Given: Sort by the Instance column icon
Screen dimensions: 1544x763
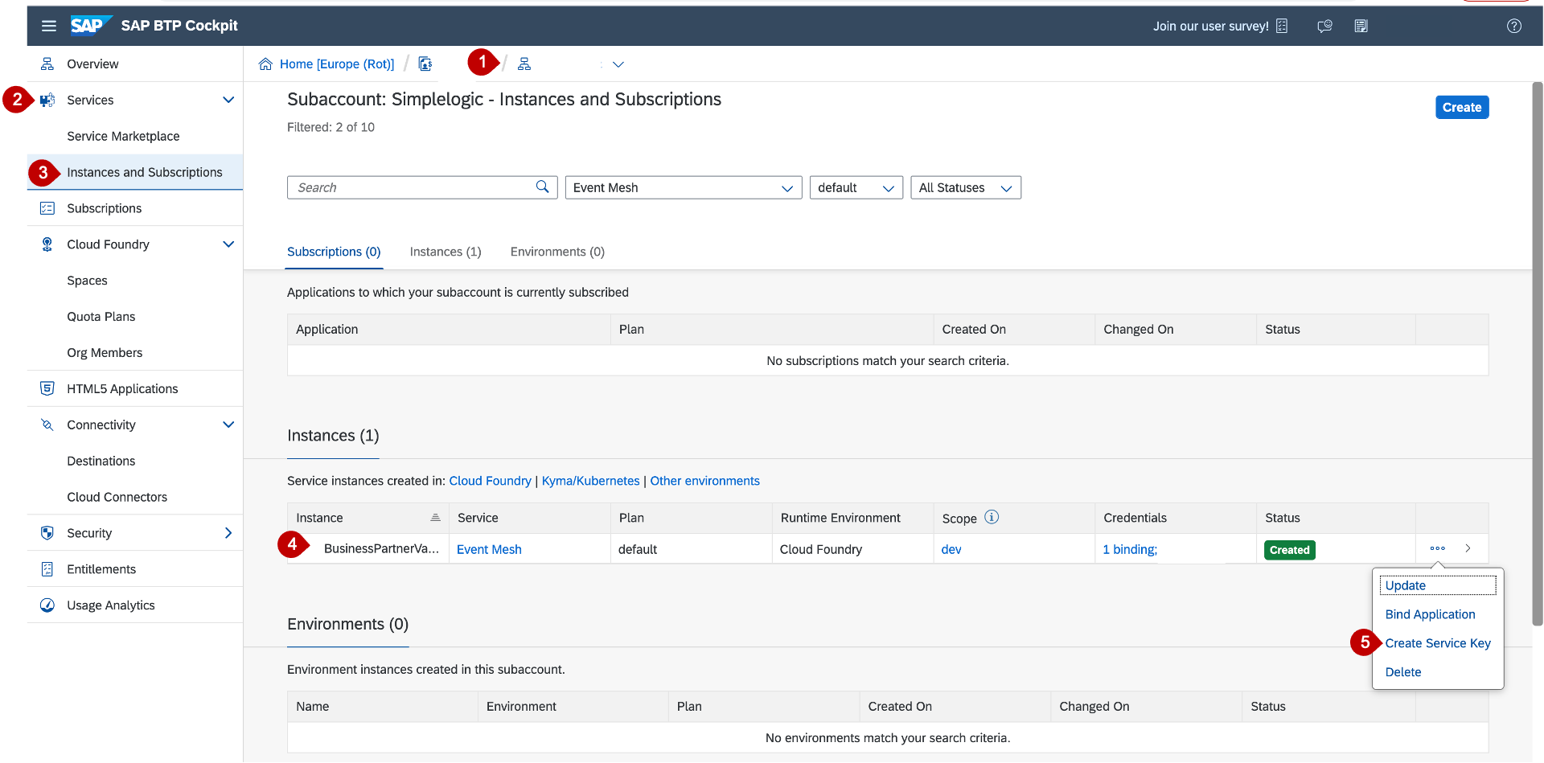Looking at the screenshot, I should 435,518.
